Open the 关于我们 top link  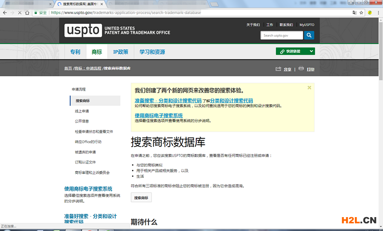coord(253,25)
